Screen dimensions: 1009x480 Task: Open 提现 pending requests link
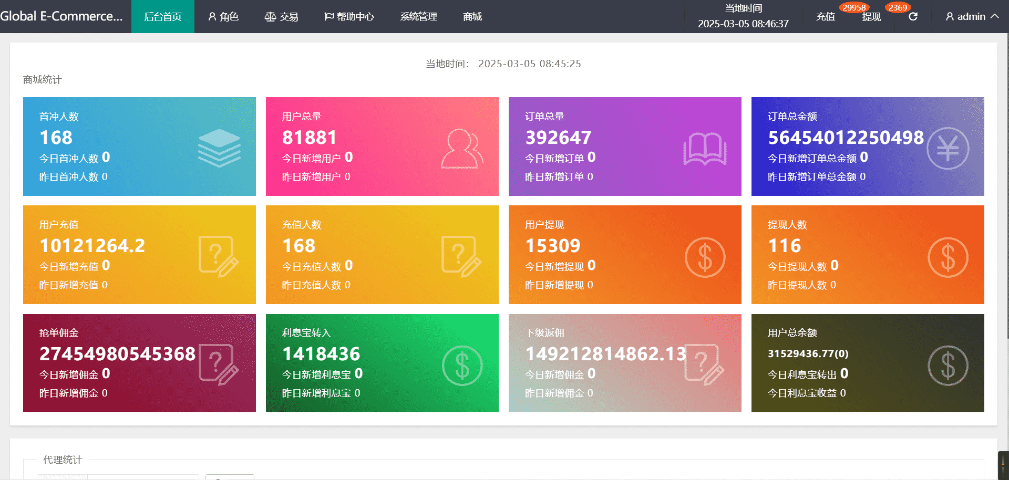pos(871,17)
